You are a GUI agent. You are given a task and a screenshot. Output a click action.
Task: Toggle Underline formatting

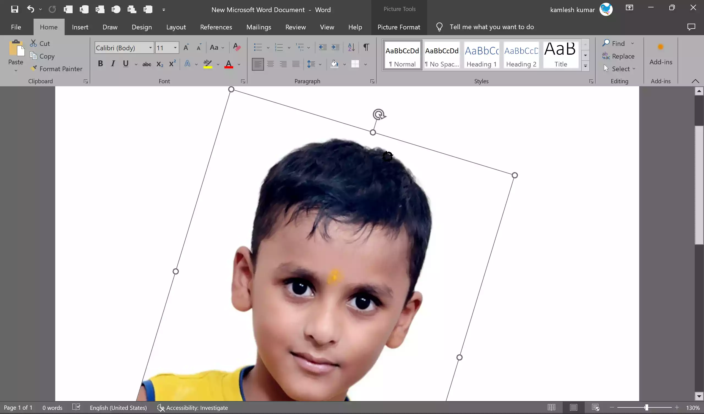pos(126,64)
